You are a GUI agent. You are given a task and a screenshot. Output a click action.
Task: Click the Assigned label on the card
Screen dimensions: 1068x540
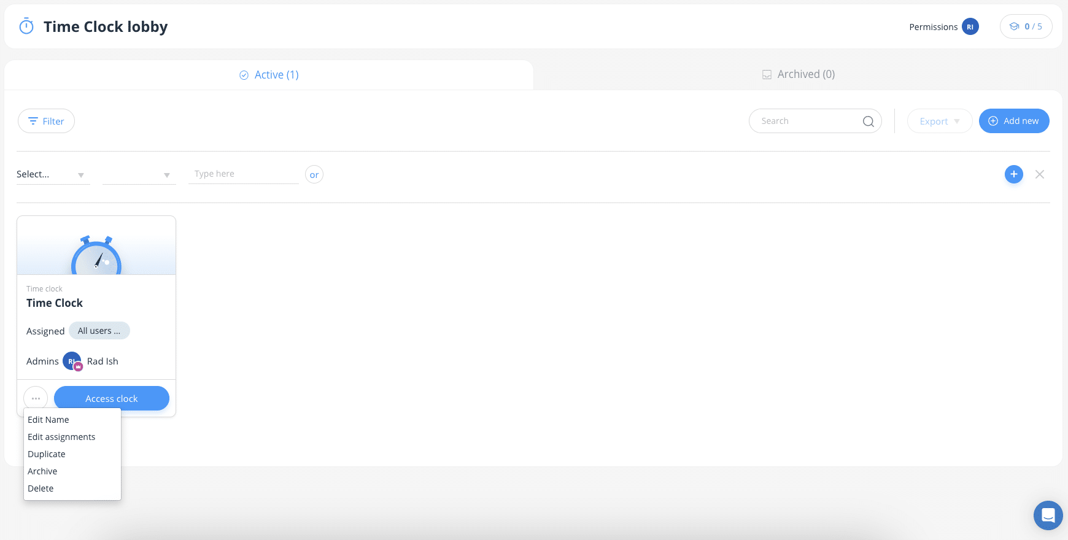click(x=45, y=331)
